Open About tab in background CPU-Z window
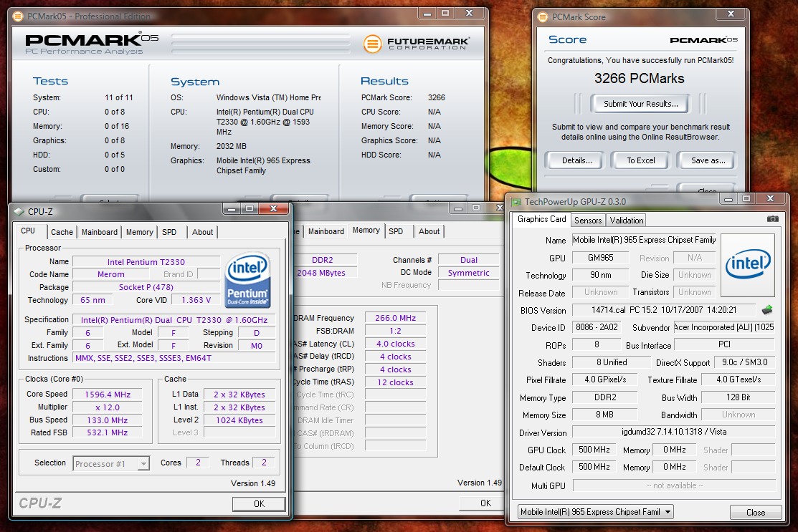Image resolution: width=798 pixels, height=532 pixels. 429,231
